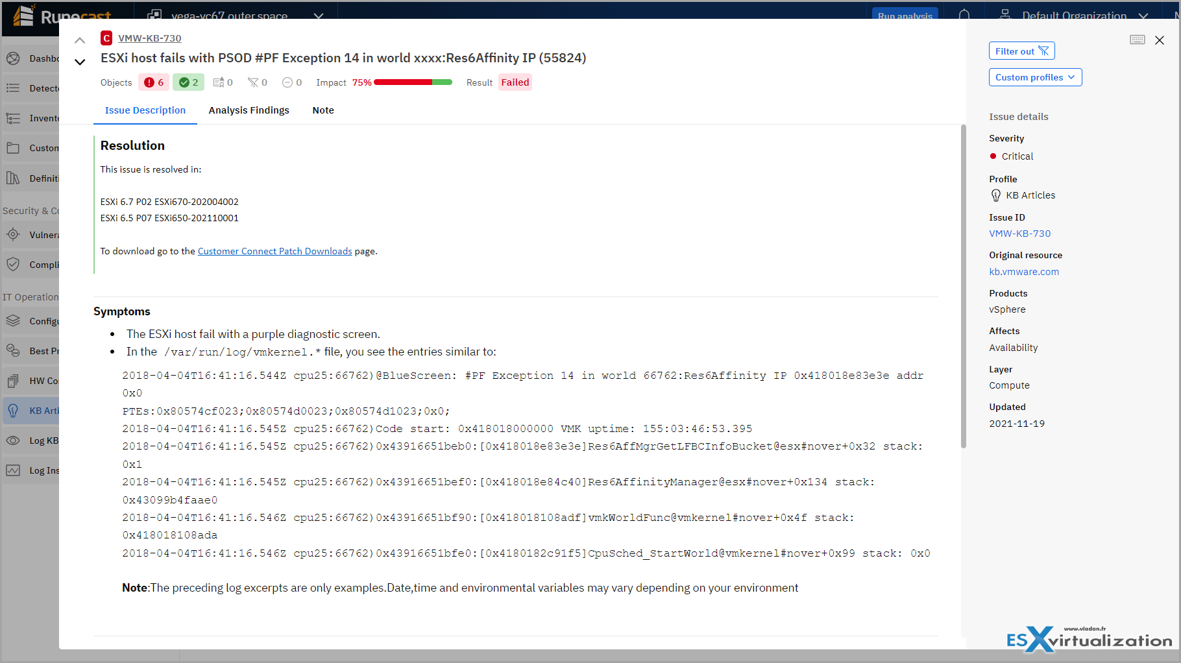This screenshot has width=1181, height=663.
Task: Click the Filter out button
Action: coord(1022,51)
